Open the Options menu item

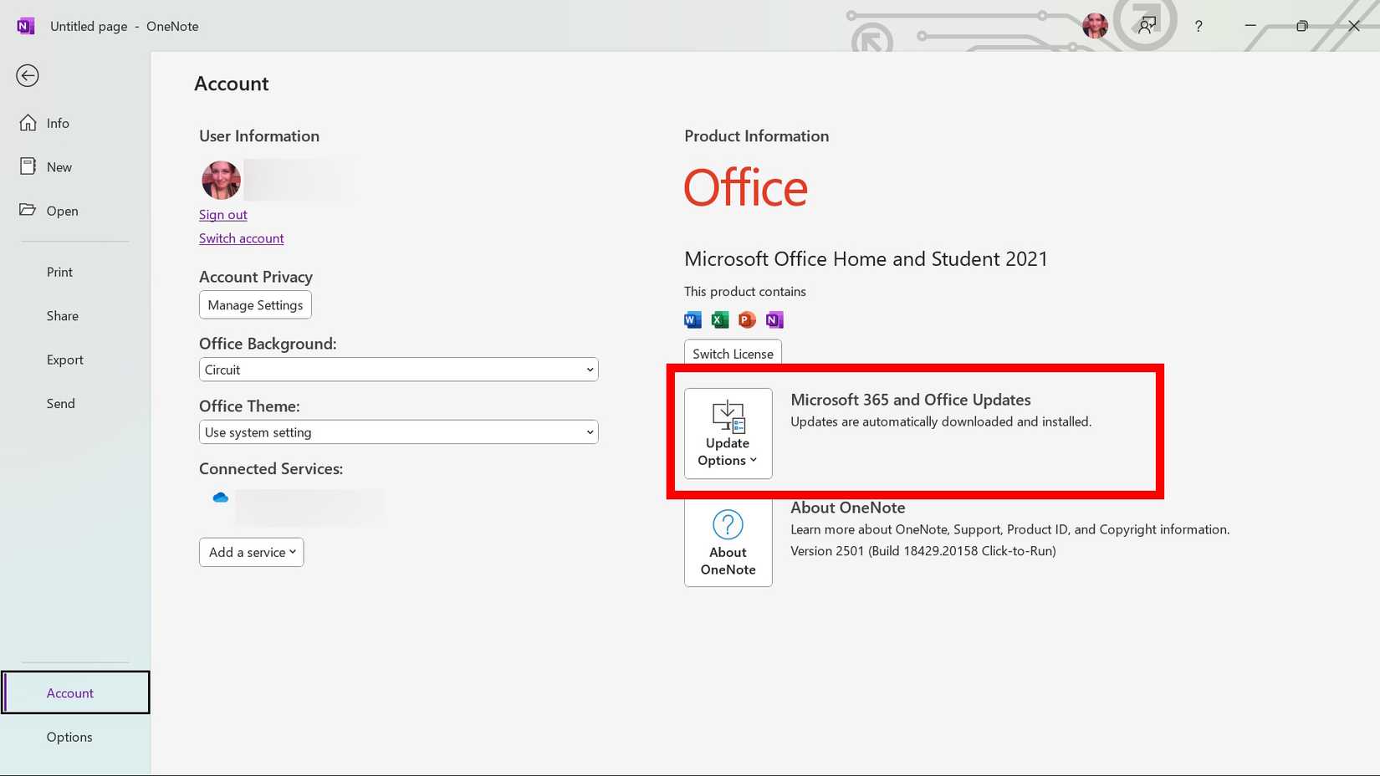click(69, 738)
